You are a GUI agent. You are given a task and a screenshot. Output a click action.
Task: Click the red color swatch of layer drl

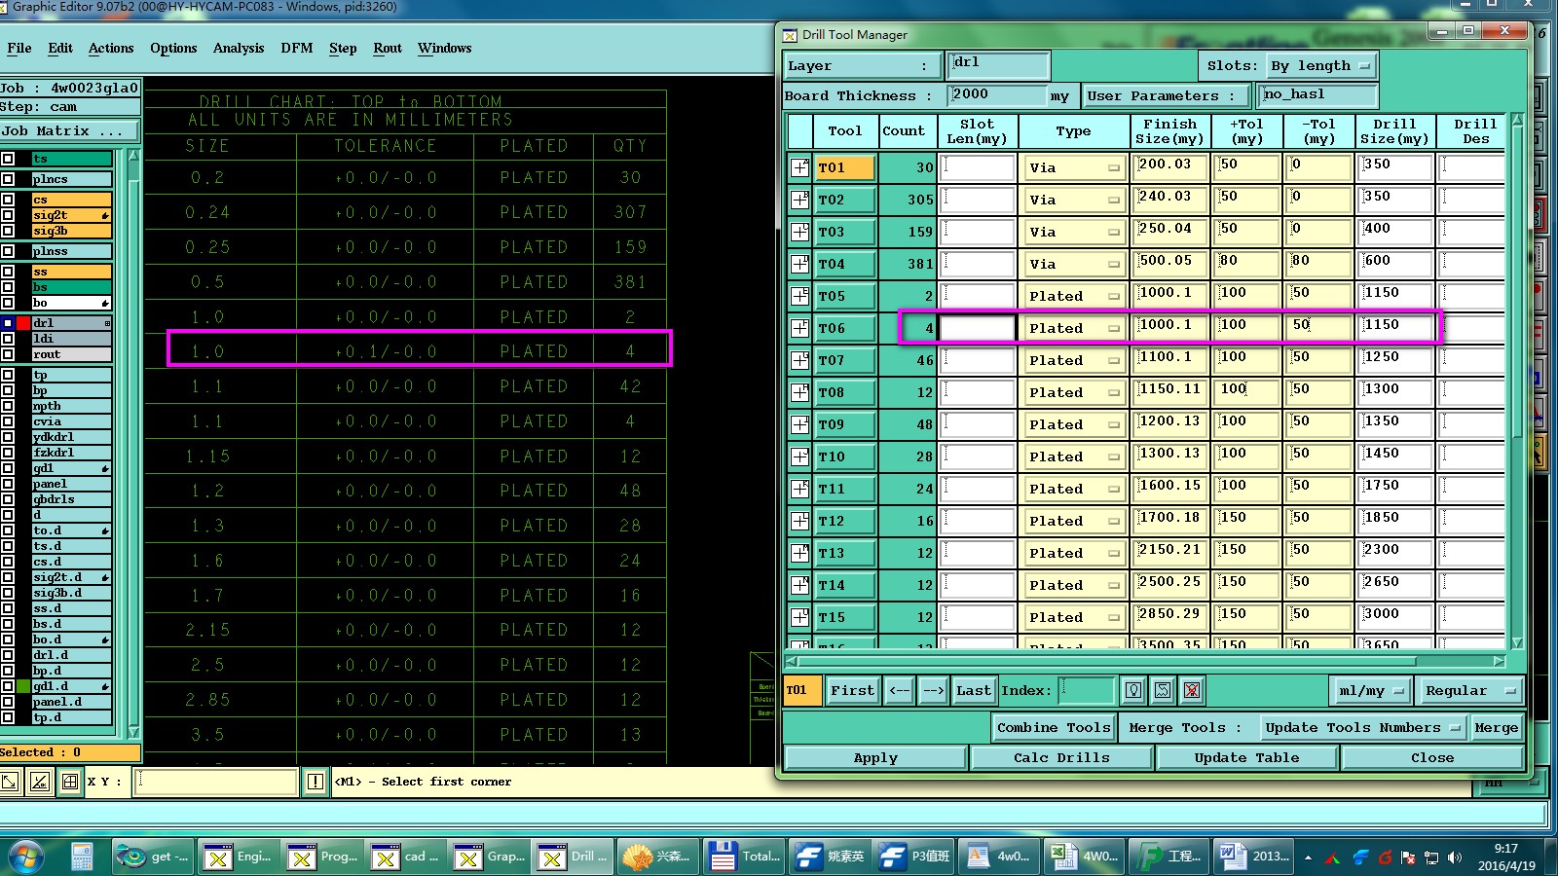(23, 323)
